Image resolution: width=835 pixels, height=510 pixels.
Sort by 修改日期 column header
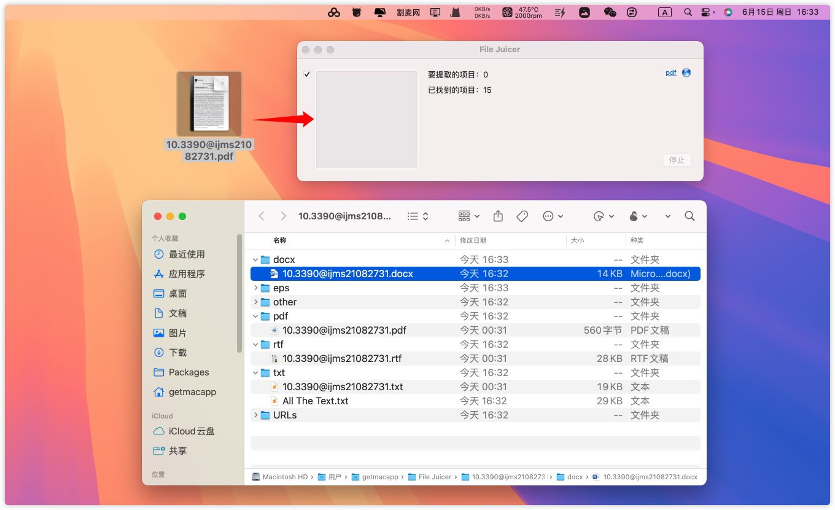point(473,241)
